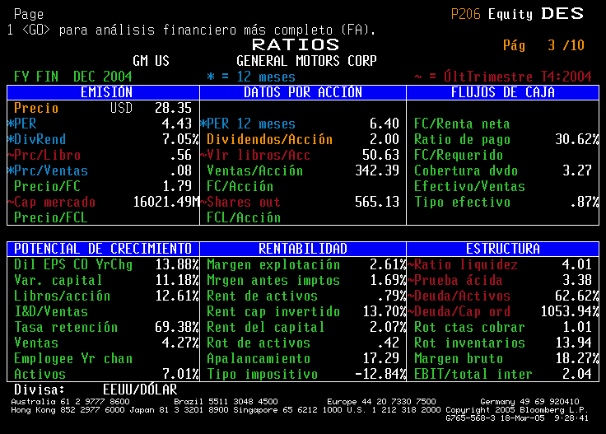606x434 pixels.
Task: Click the DATOS POR ACCIÓN header
Action: pos(303,92)
